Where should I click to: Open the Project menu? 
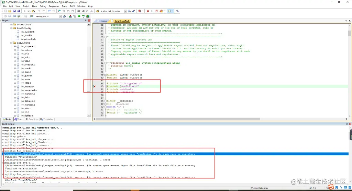point(26,6)
